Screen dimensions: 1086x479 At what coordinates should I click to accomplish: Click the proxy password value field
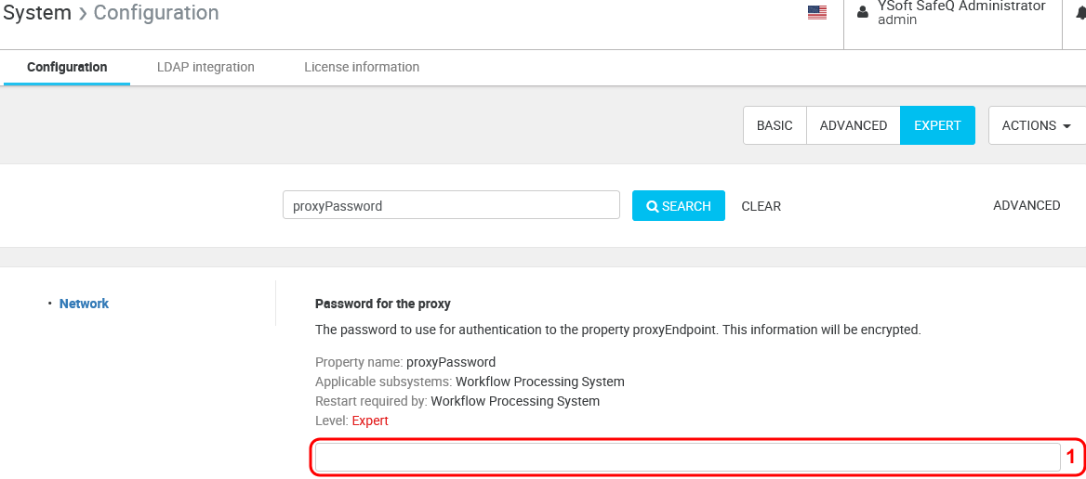pyautogui.click(x=687, y=457)
